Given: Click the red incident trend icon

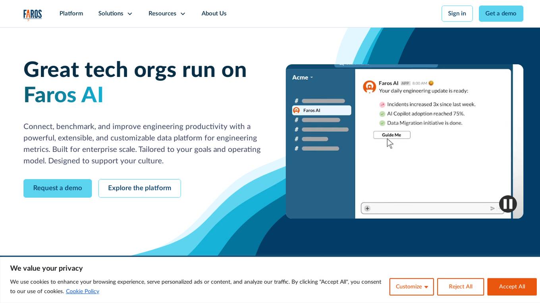Looking at the screenshot, I should tap(382, 105).
